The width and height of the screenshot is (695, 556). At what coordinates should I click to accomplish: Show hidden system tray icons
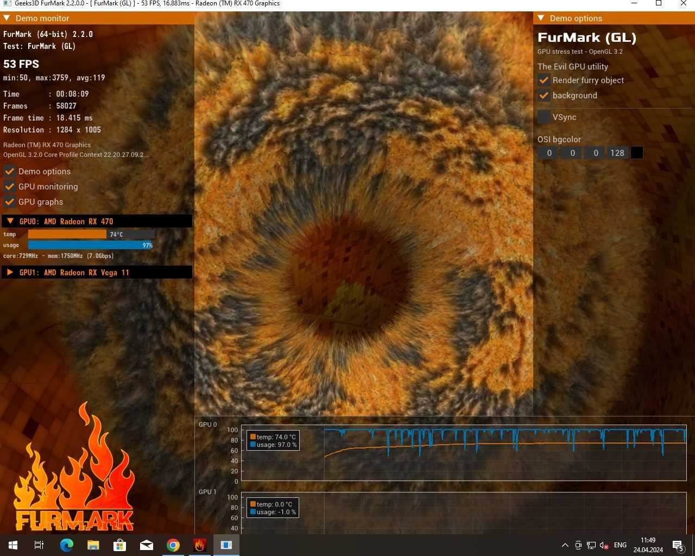click(565, 545)
